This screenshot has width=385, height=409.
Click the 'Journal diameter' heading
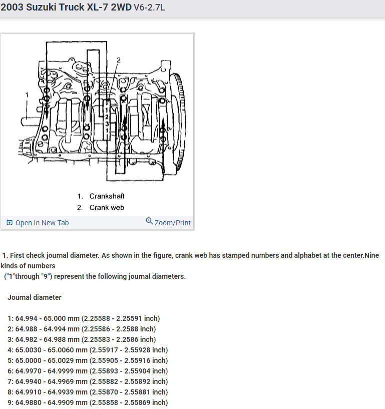tap(35, 297)
